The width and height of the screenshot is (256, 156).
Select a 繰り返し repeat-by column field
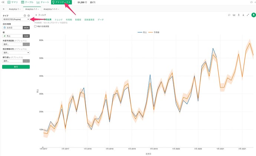(x=13, y=61)
